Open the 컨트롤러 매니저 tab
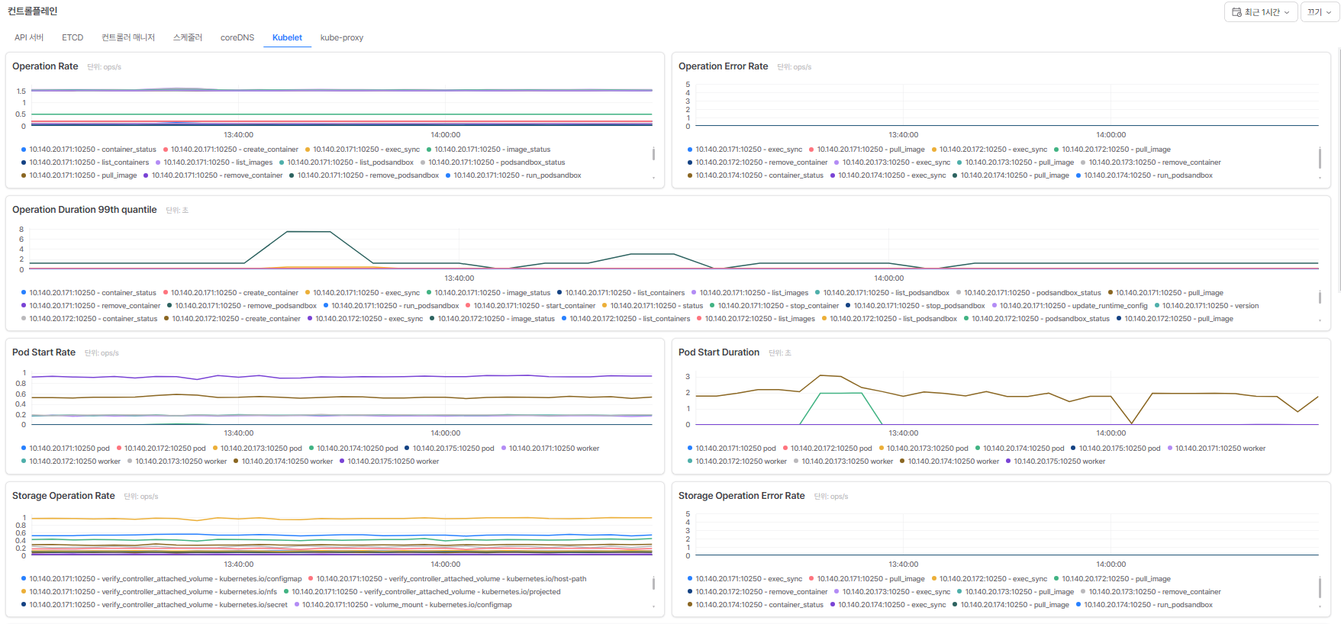Viewport: 1341px width, 624px height. click(x=128, y=37)
